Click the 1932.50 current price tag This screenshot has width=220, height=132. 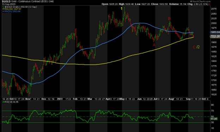pyautogui.click(x=215, y=37)
